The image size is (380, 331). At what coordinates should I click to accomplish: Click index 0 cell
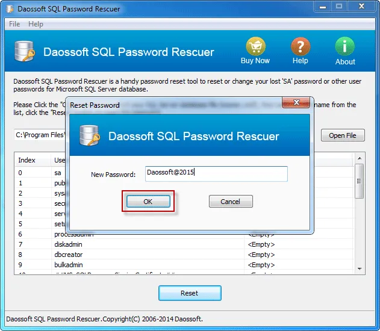tap(20, 173)
